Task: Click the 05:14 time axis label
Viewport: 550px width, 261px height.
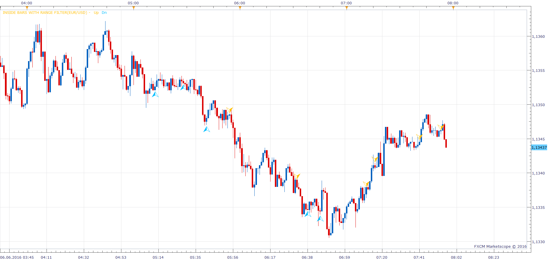Action: click(x=158, y=257)
